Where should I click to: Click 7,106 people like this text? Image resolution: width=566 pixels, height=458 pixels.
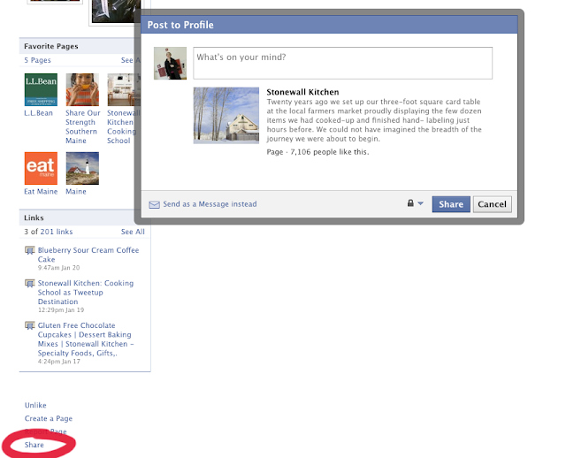point(330,152)
